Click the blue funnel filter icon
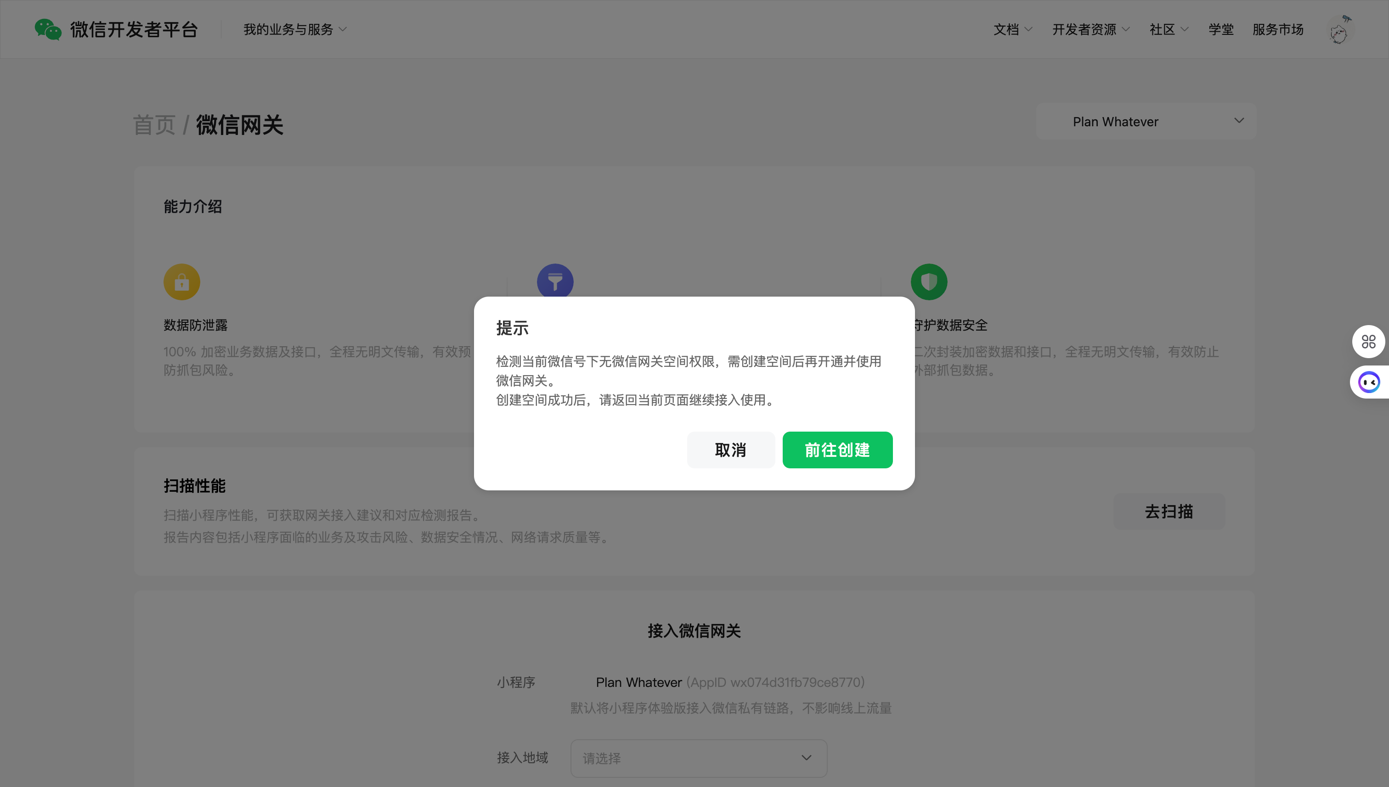 555,280
